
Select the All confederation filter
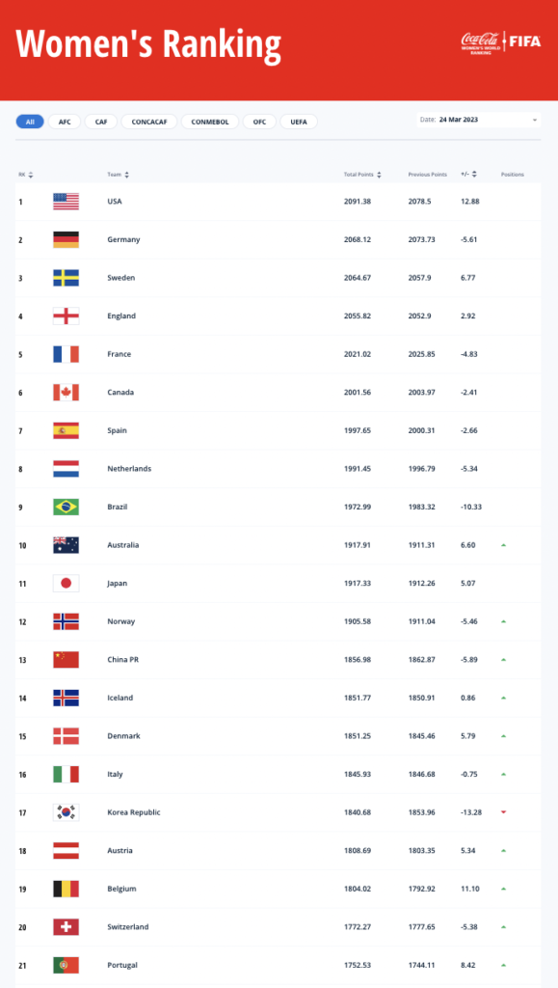[30, 122]
